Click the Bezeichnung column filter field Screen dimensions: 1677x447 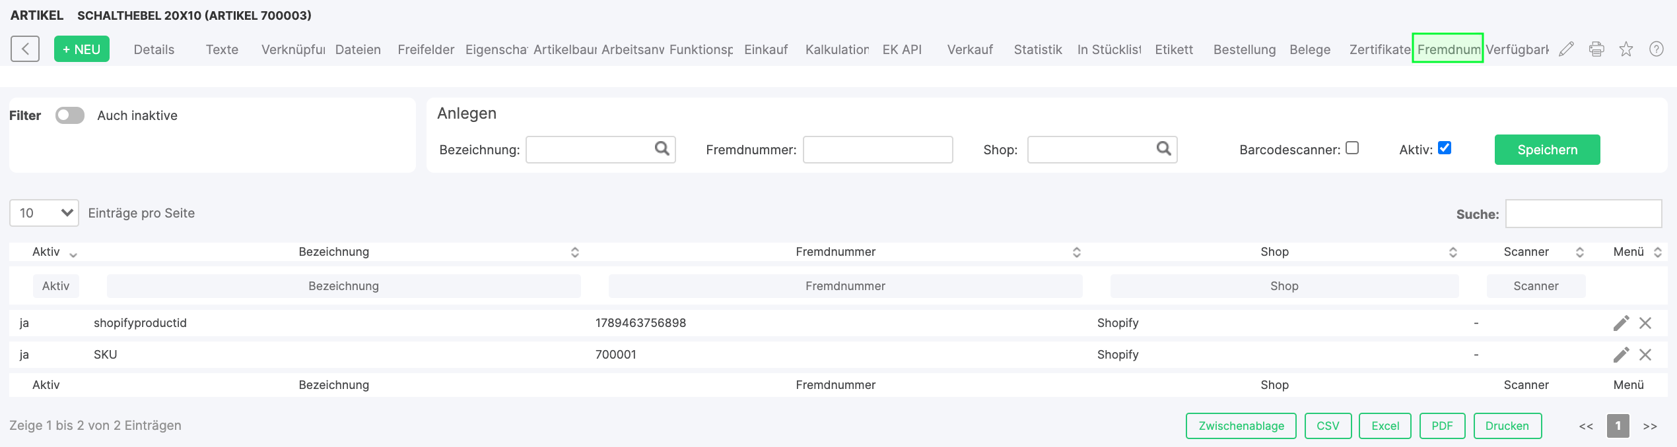344,286
